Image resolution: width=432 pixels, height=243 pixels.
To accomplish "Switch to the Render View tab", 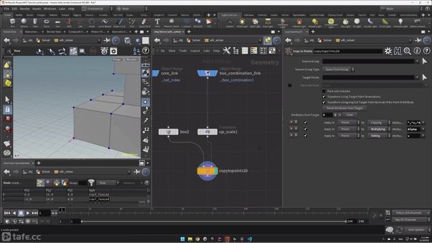I will tap(54, 32).
